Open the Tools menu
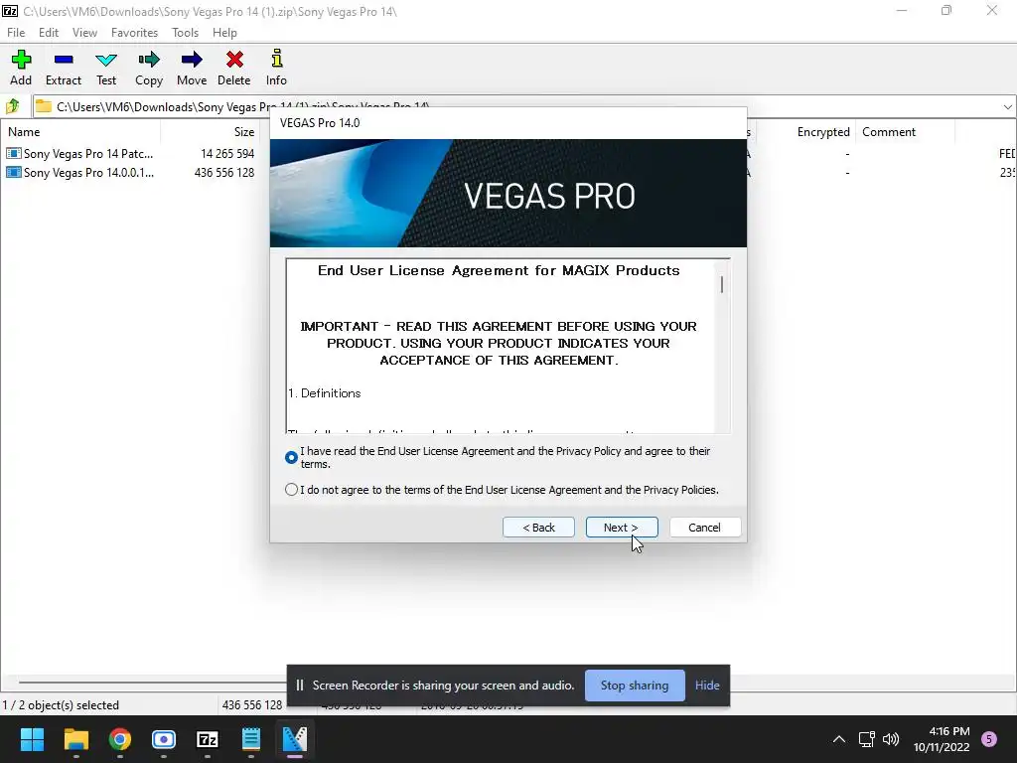This screenshot has width=1017, height=763. coord(185,33)
